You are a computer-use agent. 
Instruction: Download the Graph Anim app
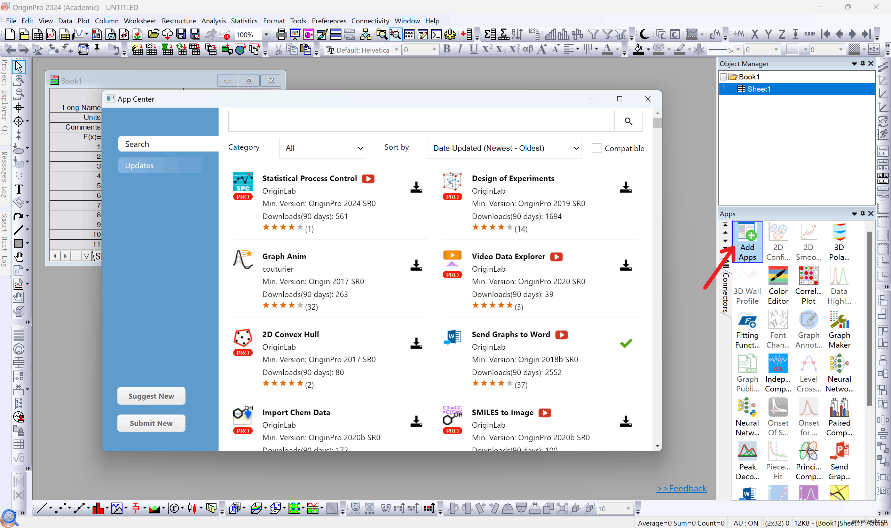tap(416, 265)
